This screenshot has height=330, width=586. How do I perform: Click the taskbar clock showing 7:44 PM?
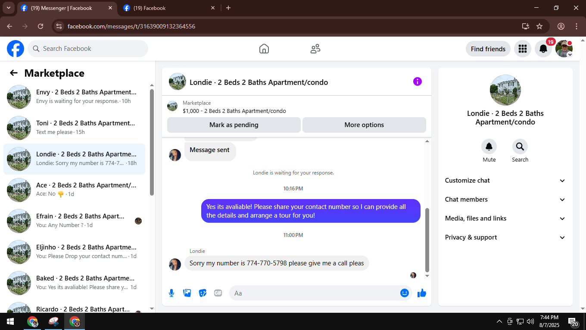point(549,321)
